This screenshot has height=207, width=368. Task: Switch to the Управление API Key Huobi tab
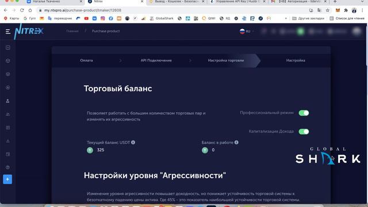(x=237, y=2)
